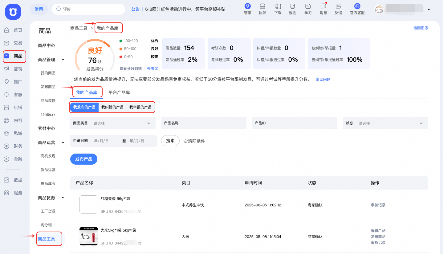Viewport: 443px width, 254px height.
Task: Open the 协议 icon
Action: coord(262,6)
